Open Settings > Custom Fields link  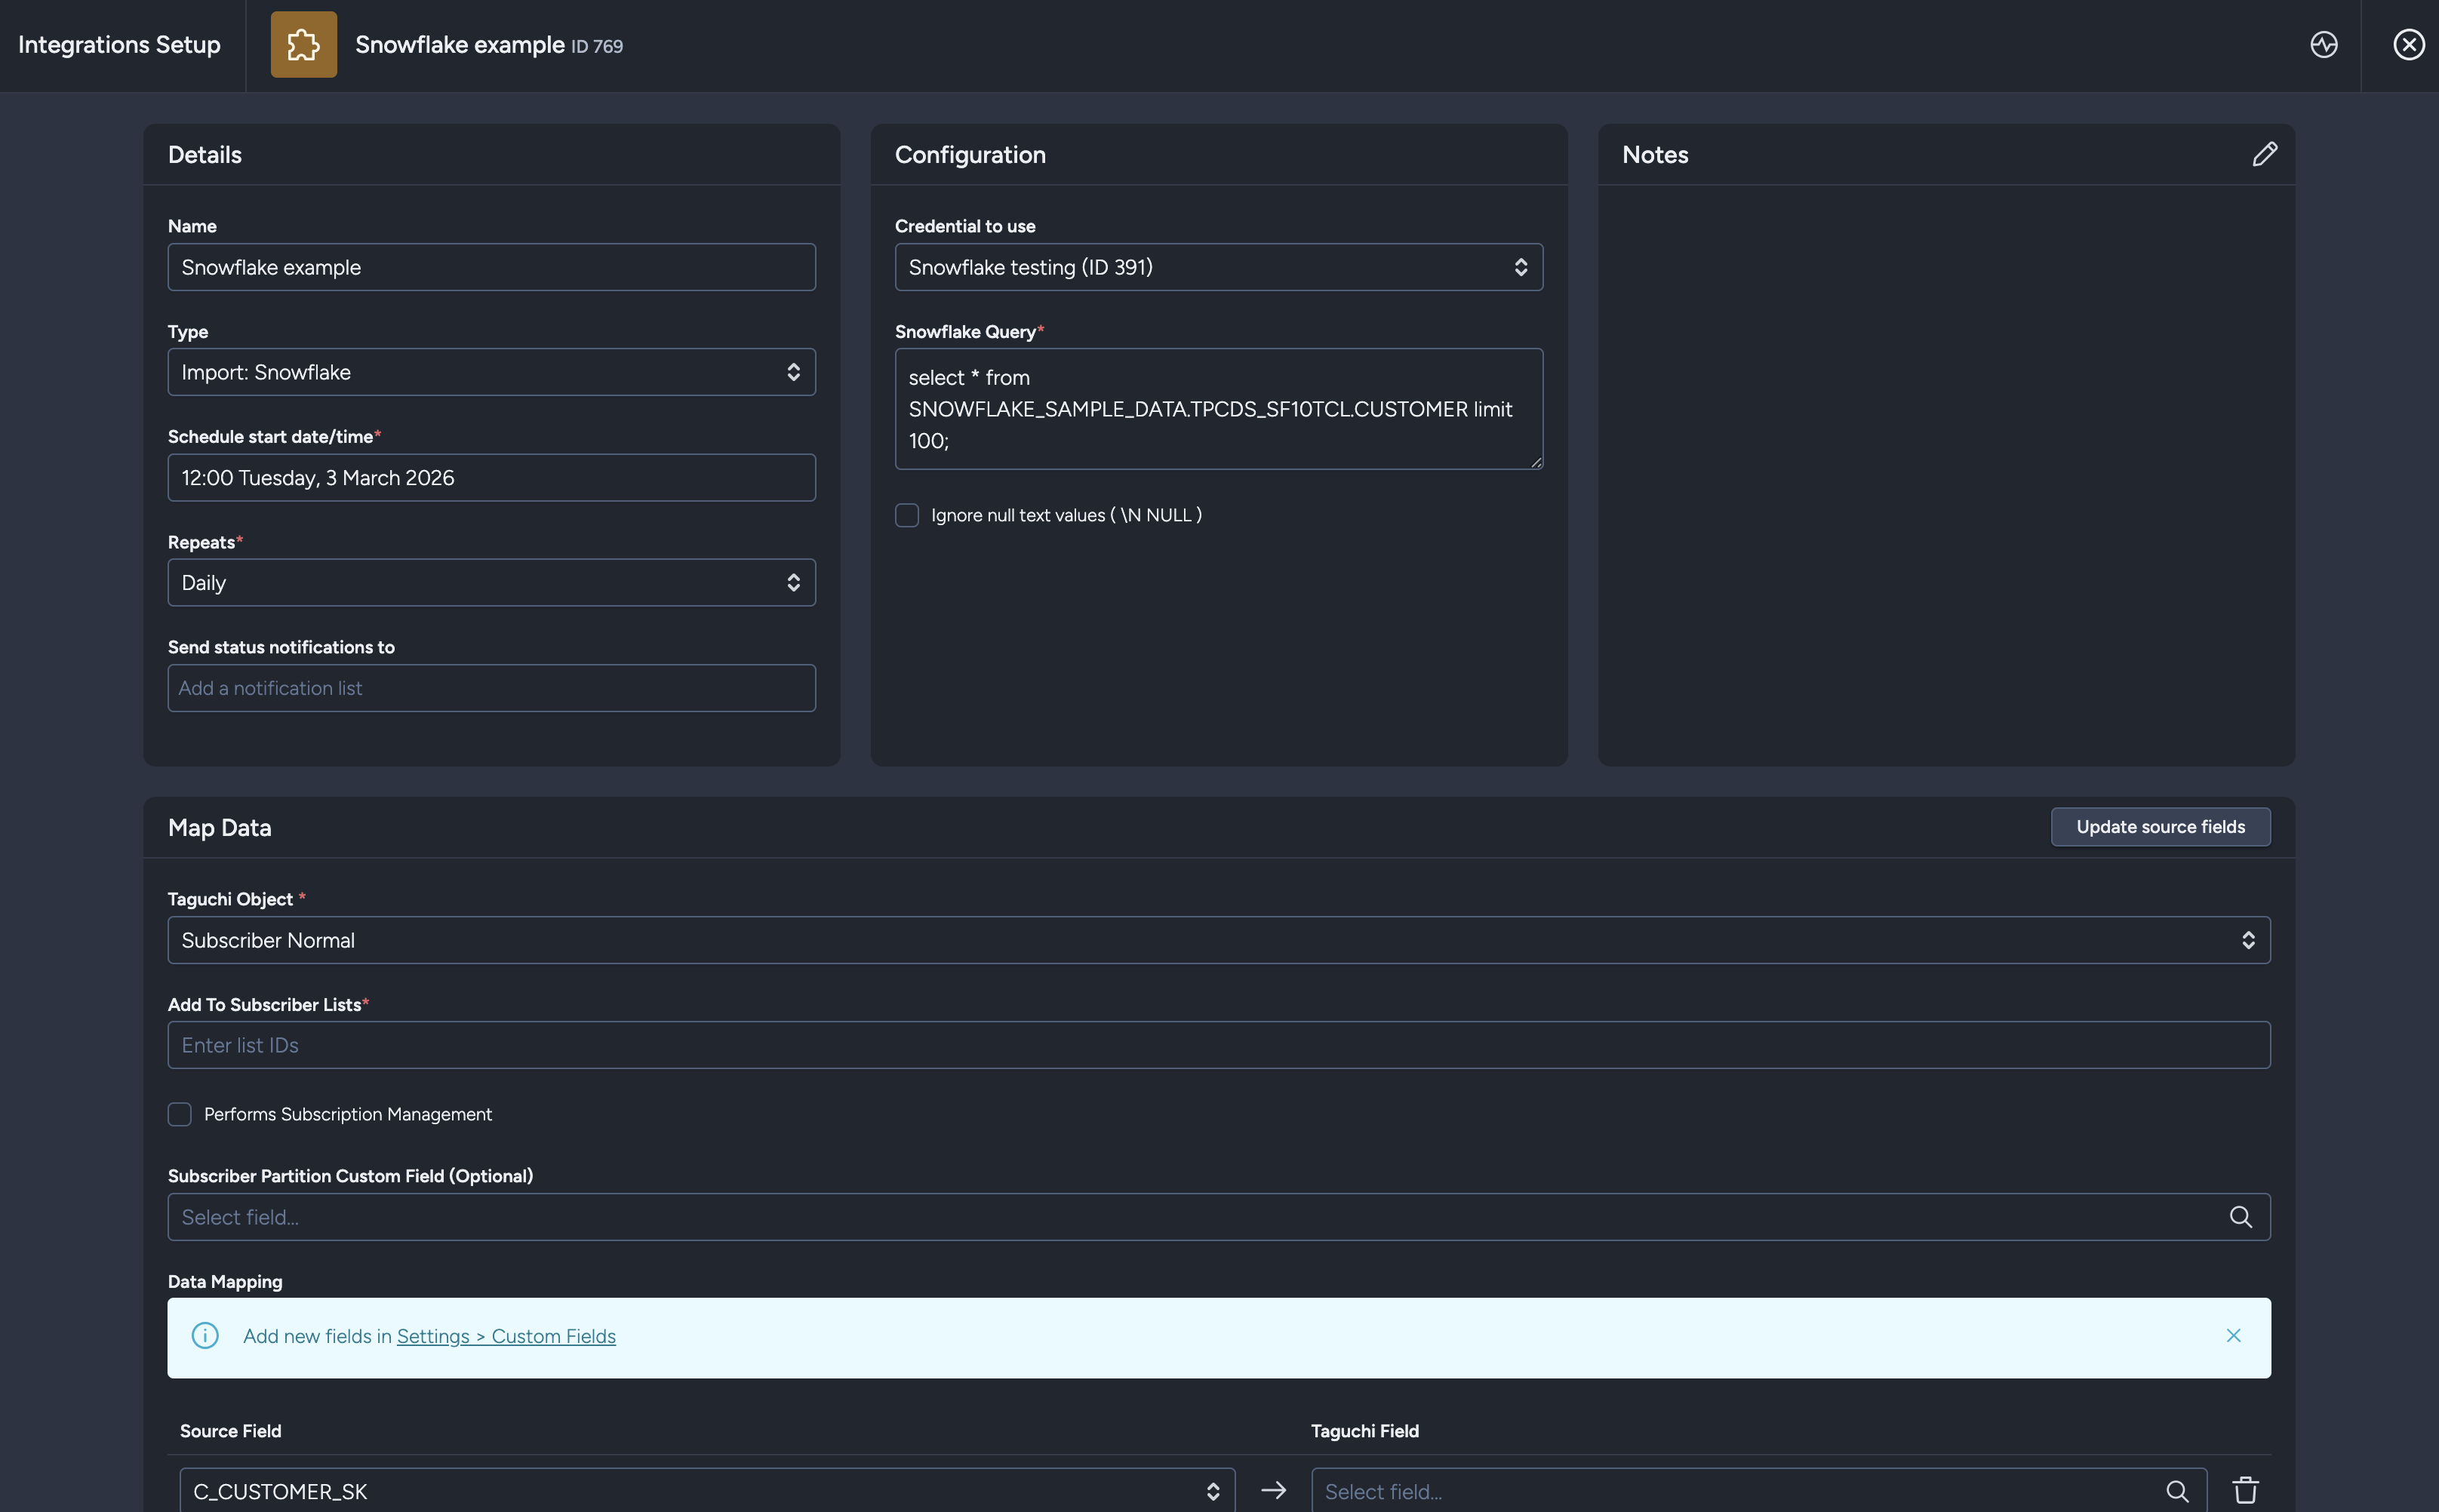(x=506, y=1337)
